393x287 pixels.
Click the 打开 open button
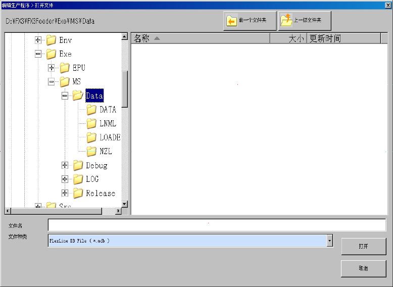pos(363,247)
